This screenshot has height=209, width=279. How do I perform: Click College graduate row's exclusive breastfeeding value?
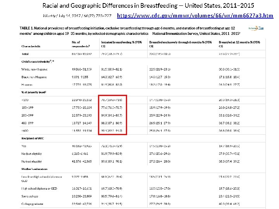click(x=160, y=204)
